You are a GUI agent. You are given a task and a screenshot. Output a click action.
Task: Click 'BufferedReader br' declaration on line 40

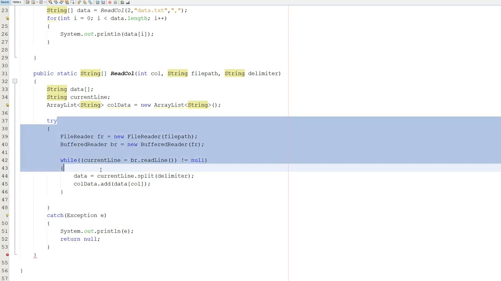point(88,144)
